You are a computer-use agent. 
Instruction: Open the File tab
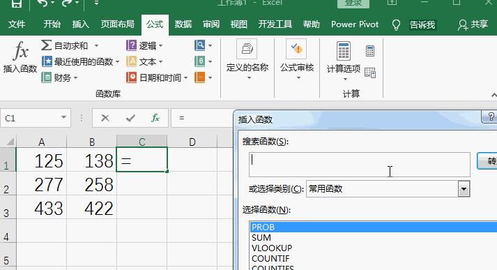[x=17, y=24]
